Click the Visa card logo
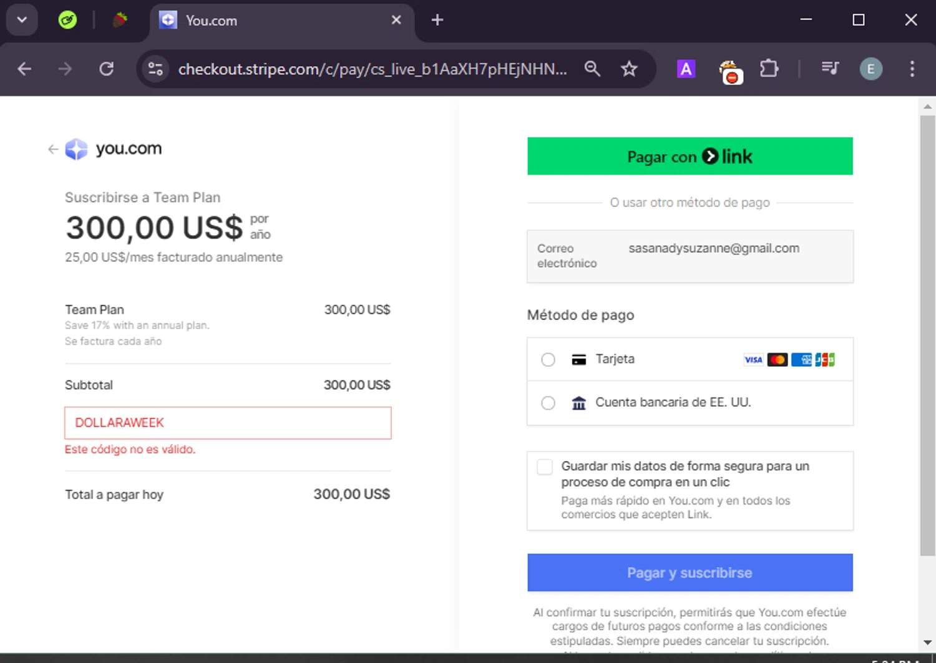The height and width of the screenshot is (663, 936). [x=753, y=360]
